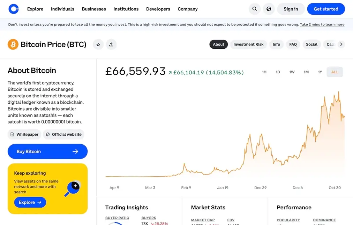Share the Bitcoin page via the upload icon
The image size is (353, 225).
[x=111, y=44]
